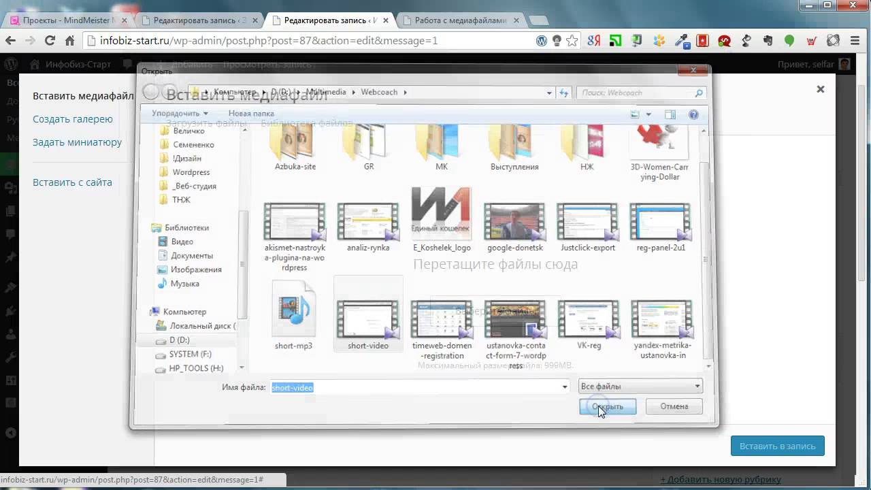The height and width of the screenshot is (490, 871).
Task: Select Задать миниатюру in media sidebar
Action: 78,142
